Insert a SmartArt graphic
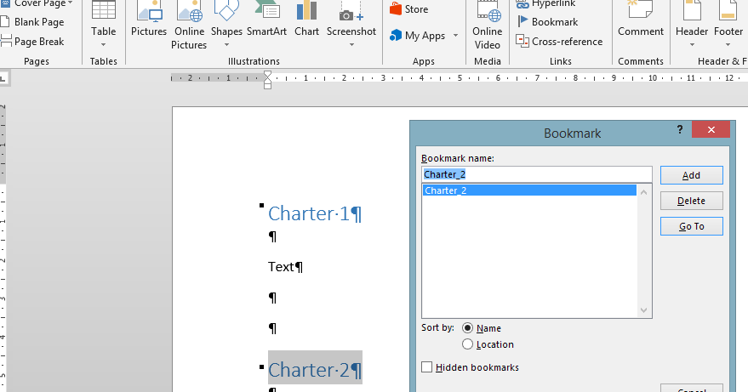 coord(266,19)
